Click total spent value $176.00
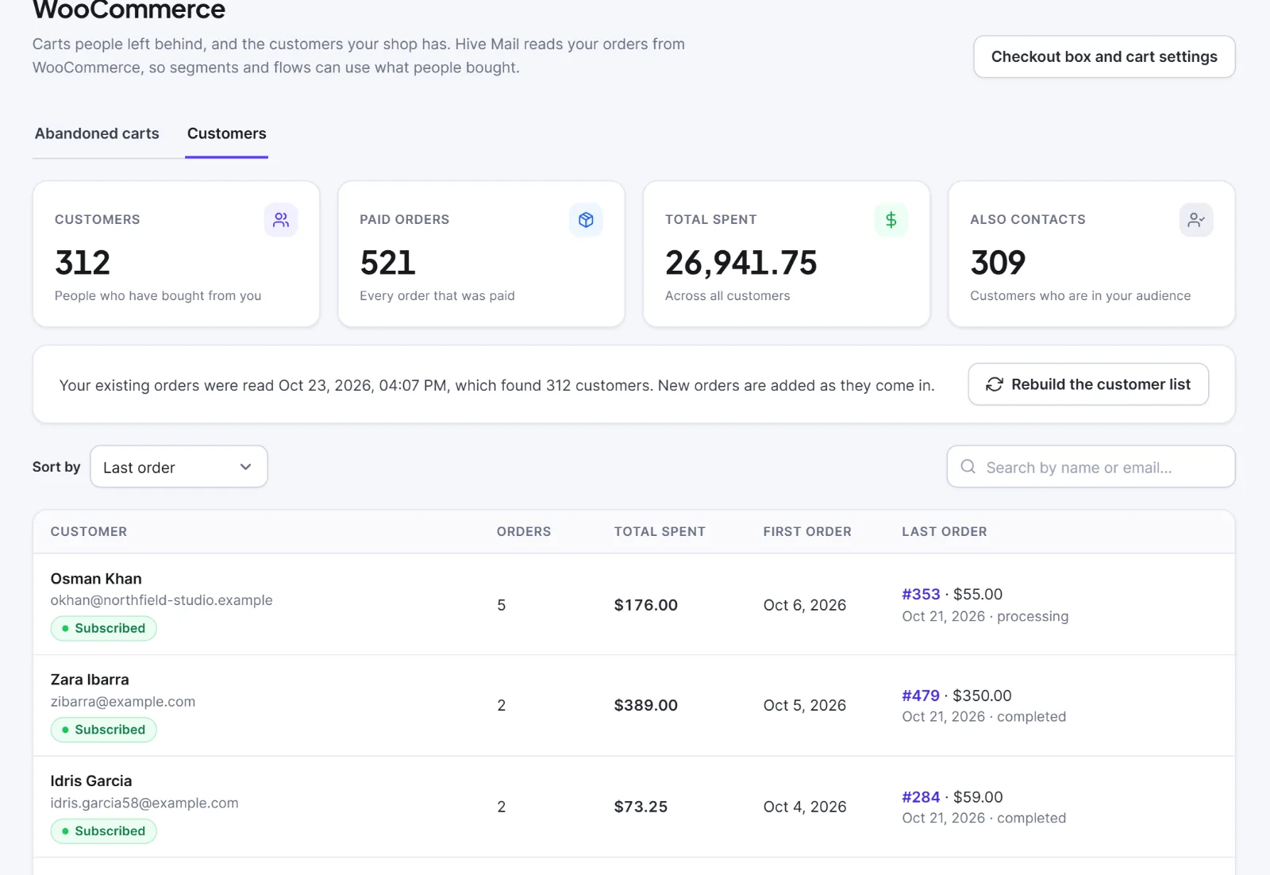The width and height of the screenshot is (1270, 875). 646,605
